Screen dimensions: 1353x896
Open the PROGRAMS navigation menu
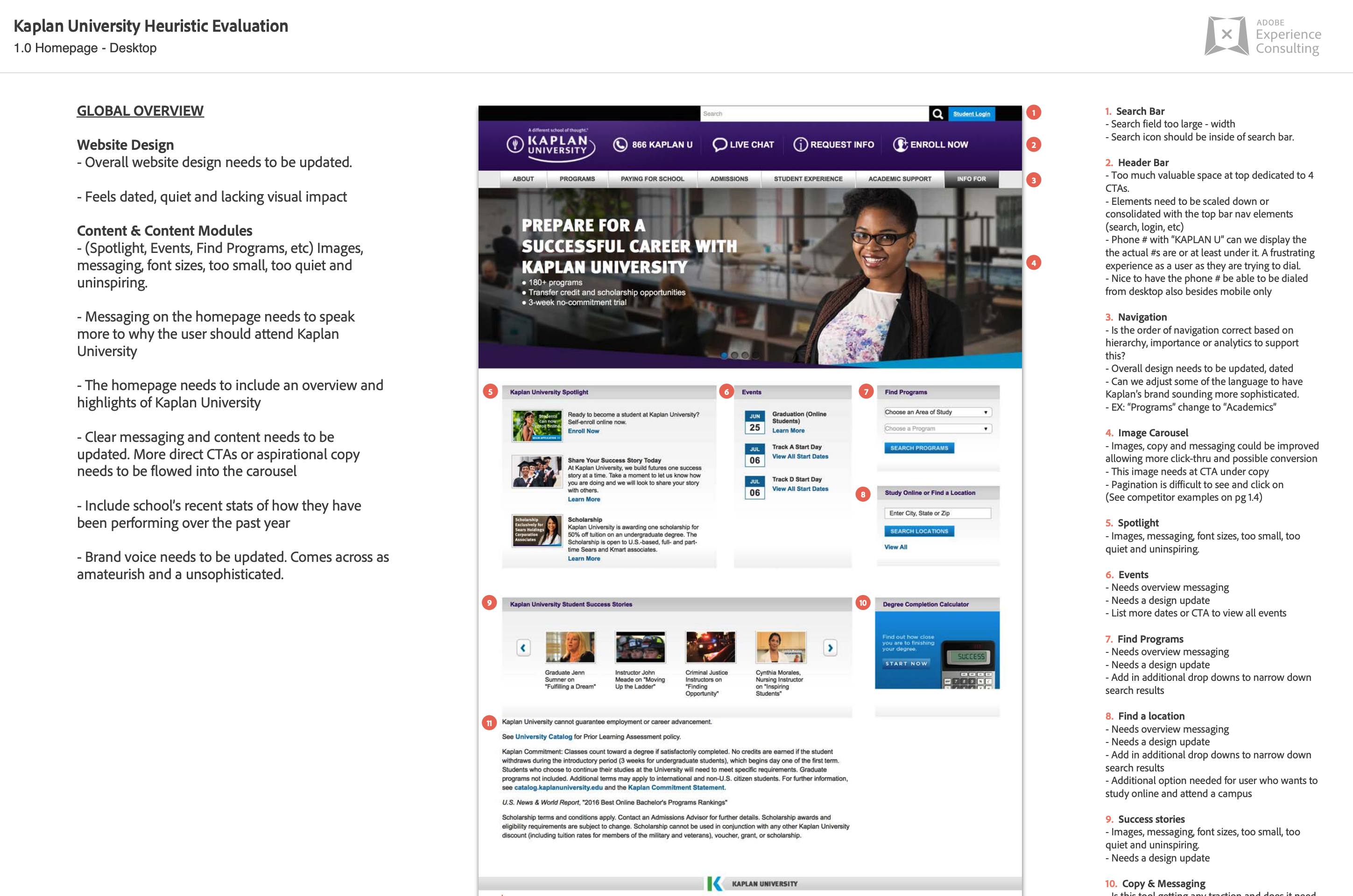point(578,179)
